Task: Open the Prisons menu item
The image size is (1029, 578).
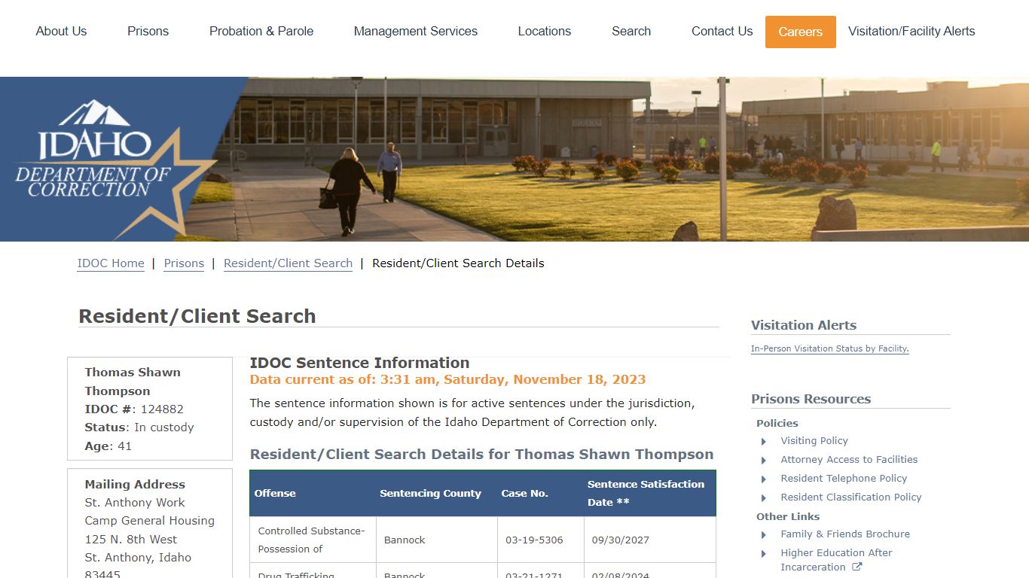Action: [148, 31]
